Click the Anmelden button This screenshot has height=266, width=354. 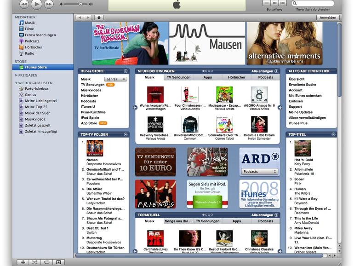tap(328, 17)
